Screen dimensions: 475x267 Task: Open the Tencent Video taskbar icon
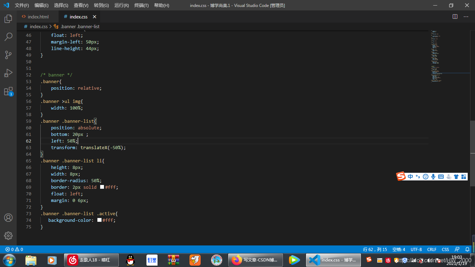294,260
